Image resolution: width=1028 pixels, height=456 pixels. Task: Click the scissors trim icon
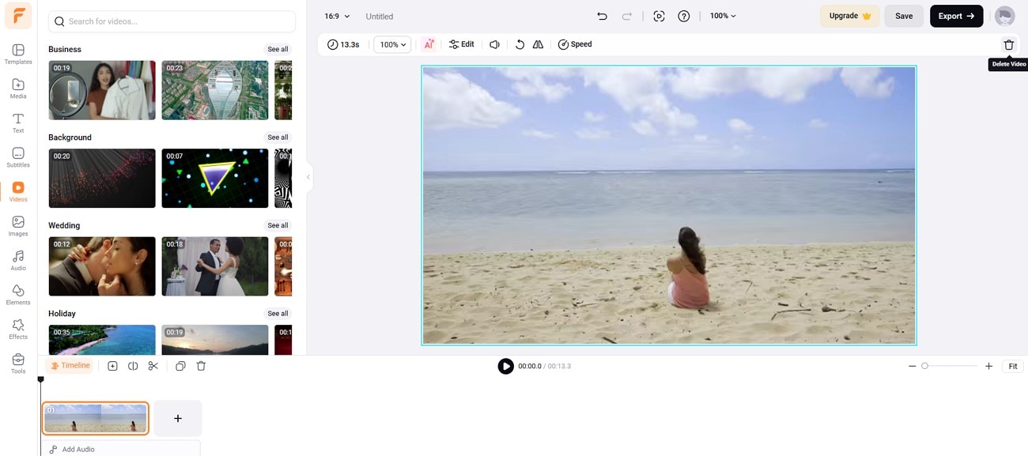(153, 366)
